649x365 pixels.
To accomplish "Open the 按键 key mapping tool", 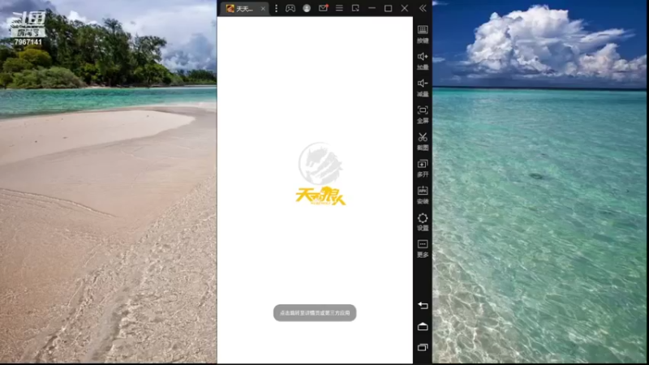I will tap(423, 34).
